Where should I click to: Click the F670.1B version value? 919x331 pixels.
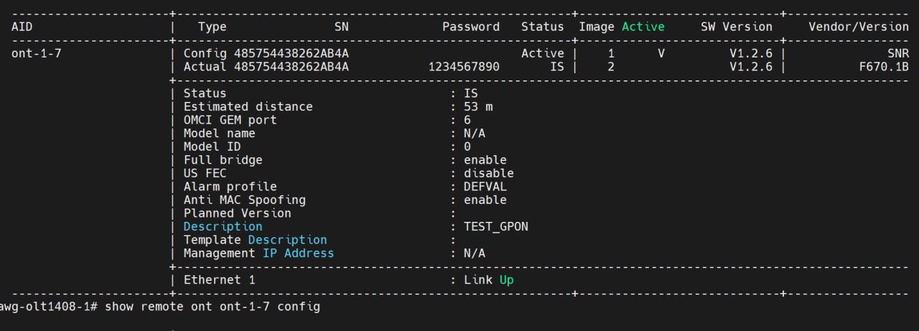click(x=887, y=67)
